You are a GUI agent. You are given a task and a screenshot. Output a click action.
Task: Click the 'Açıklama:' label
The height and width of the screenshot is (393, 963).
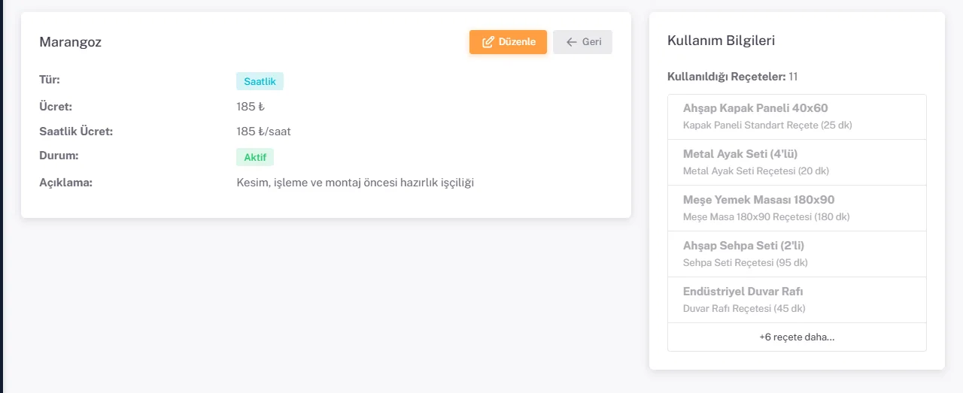click(x=65, y=182)
